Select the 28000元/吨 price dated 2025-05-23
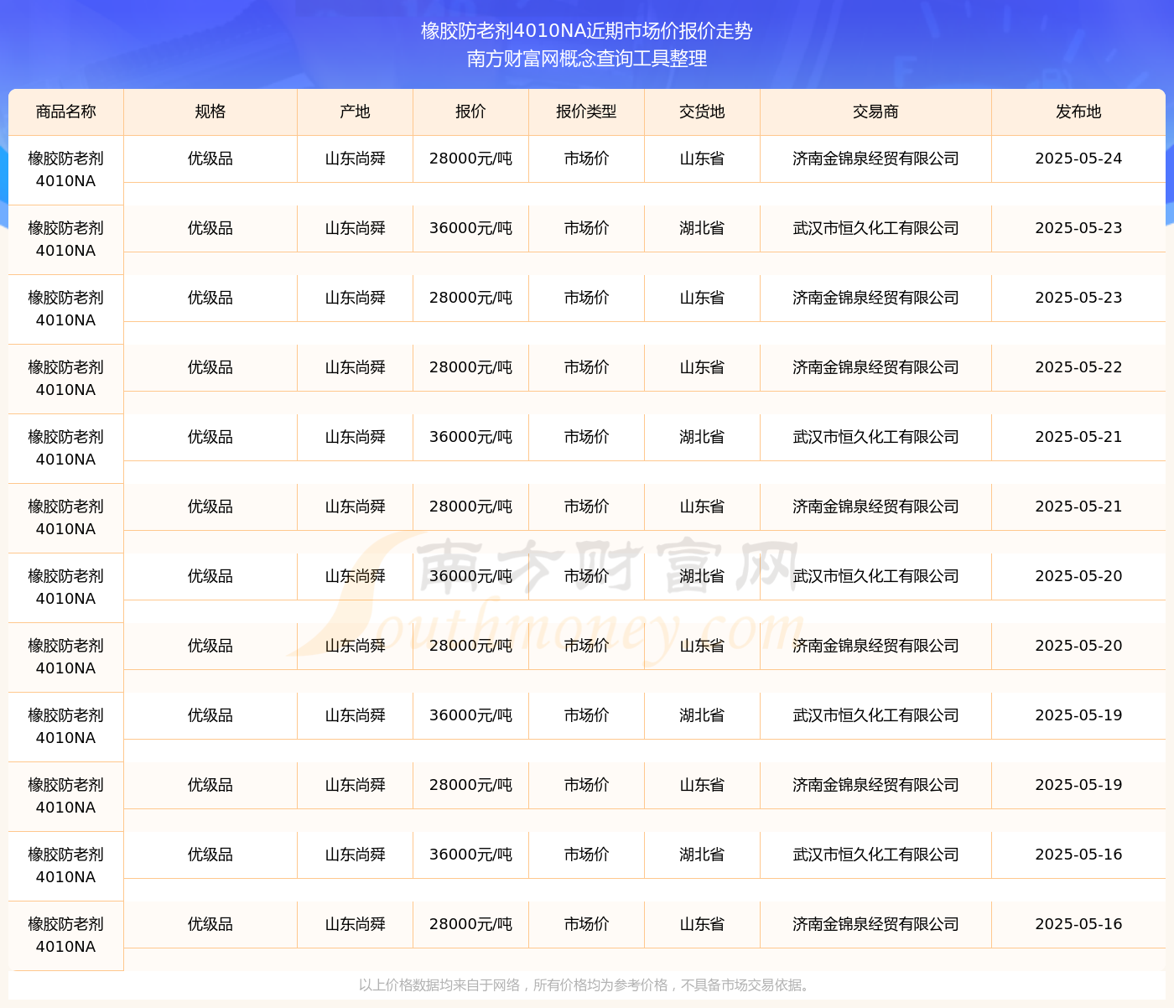 471,298
